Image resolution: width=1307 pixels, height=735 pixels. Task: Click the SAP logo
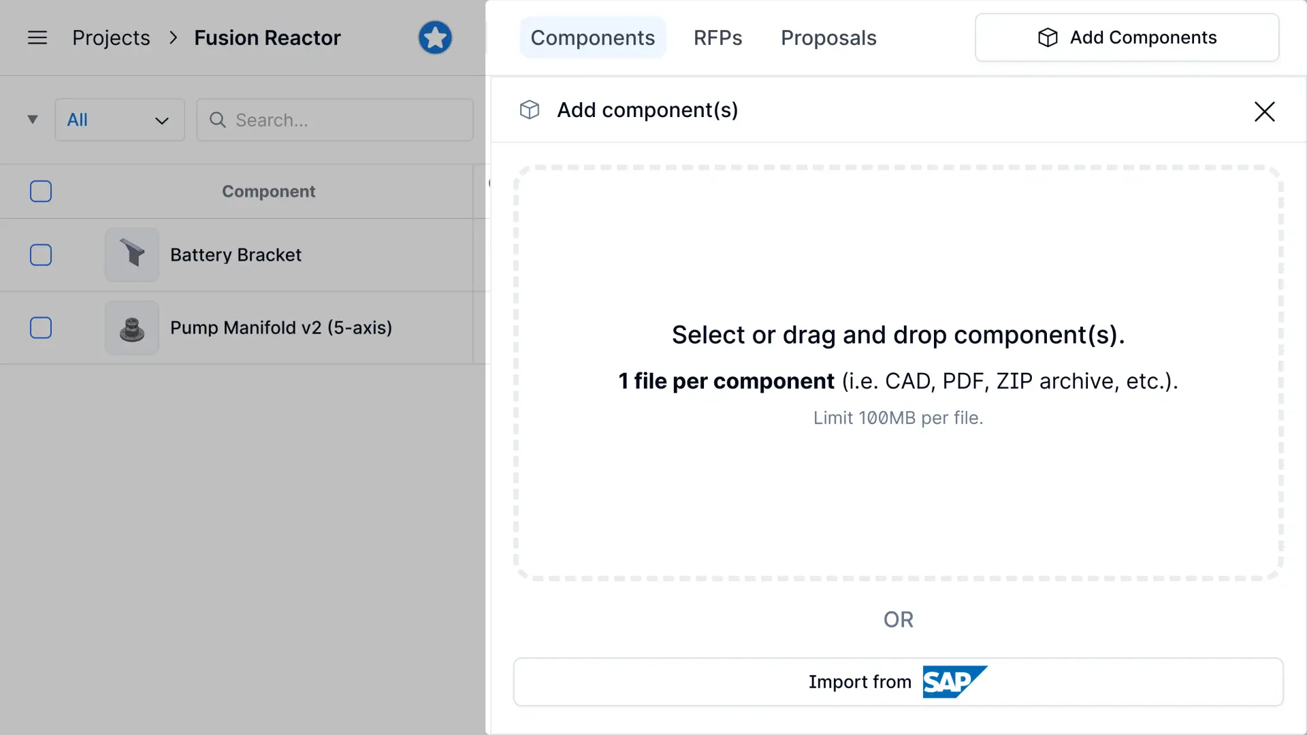pyautogui.click(x=955, y=681)
